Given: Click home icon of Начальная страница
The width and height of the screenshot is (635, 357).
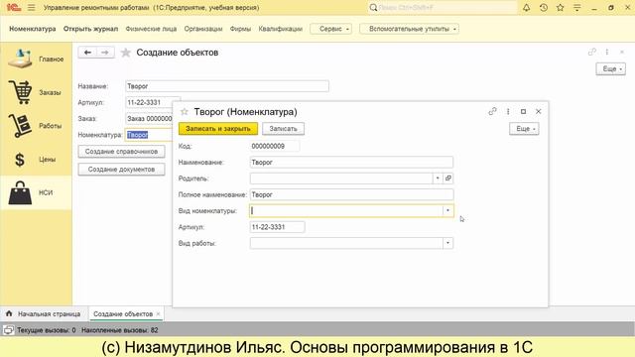Looking at the screenshot, I should tap(9, 313).
